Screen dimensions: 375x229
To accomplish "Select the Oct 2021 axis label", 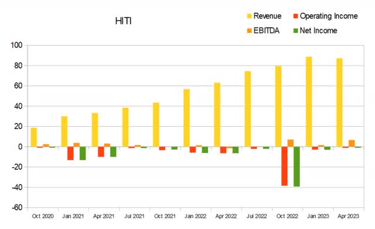I will click(x=165, y=216).
